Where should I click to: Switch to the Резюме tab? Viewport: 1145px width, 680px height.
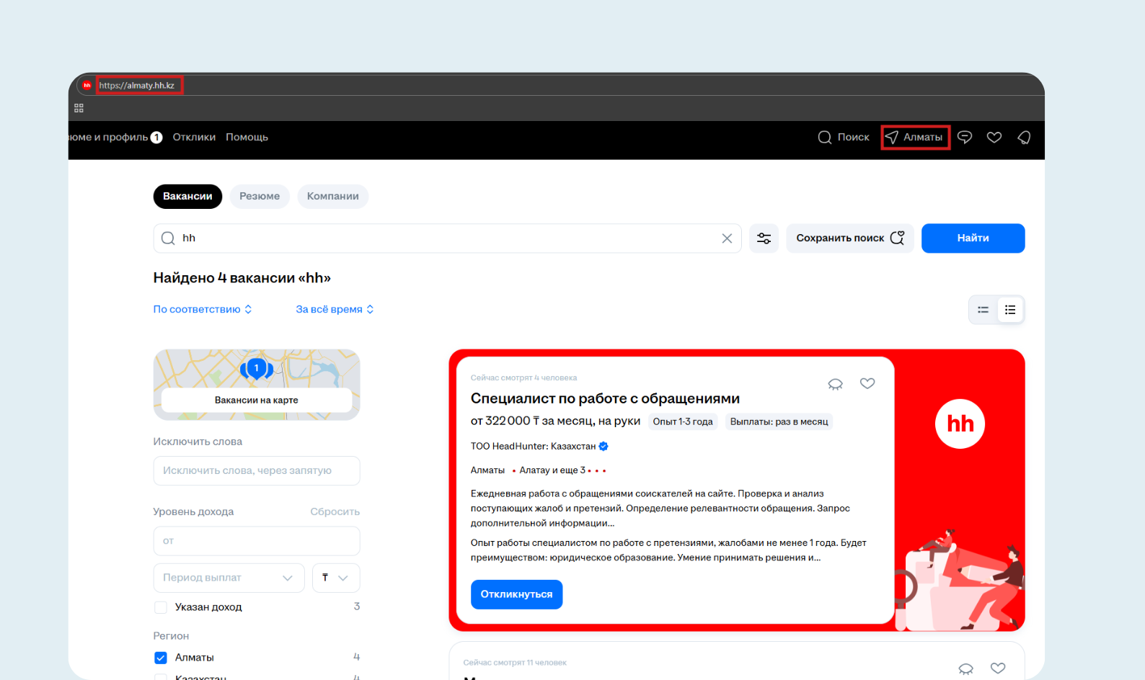coord(260,196)
